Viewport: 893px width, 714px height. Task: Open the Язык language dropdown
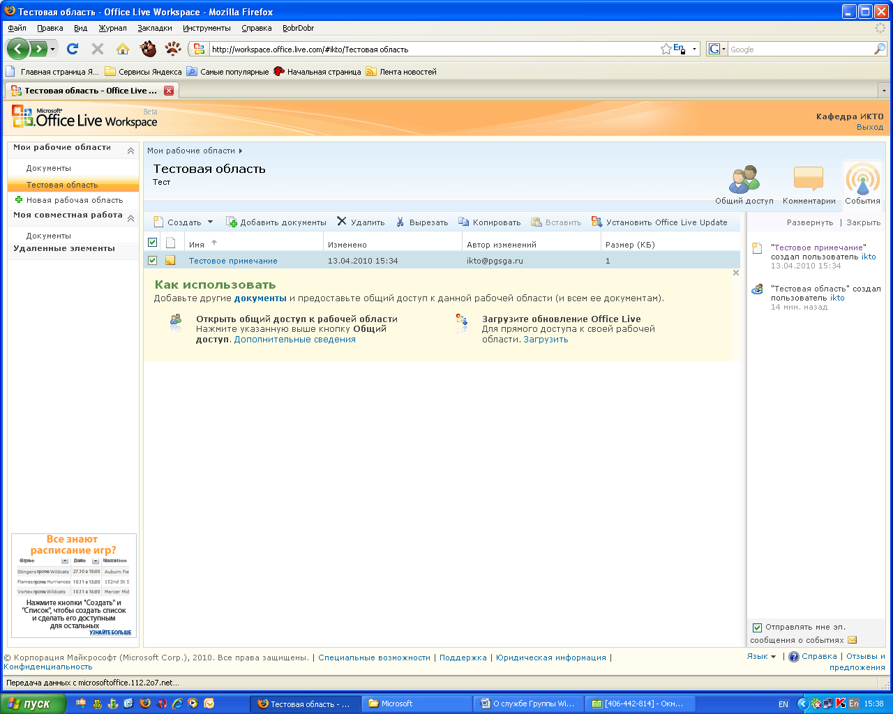click(761, 656)
